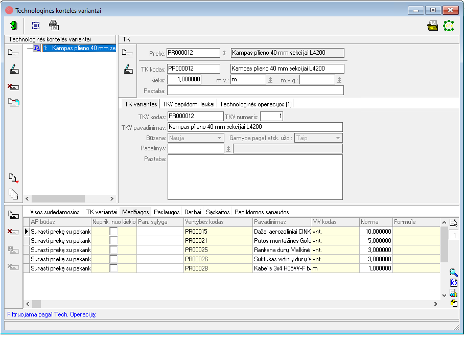Viewport: 465px width, 340px height.
Task: Switch to Technologinės operacijos (1) tab
Action: pyautogui.click(x=255, y=104)
